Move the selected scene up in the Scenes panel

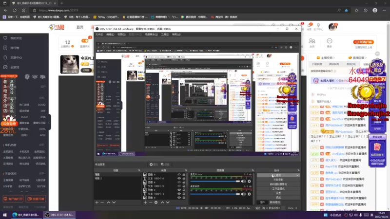coord(108,202)
